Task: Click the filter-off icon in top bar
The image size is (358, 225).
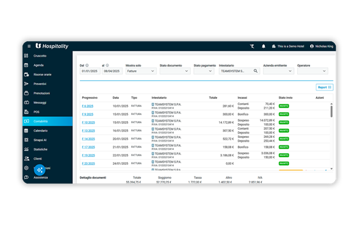Action: pos(252,47)
